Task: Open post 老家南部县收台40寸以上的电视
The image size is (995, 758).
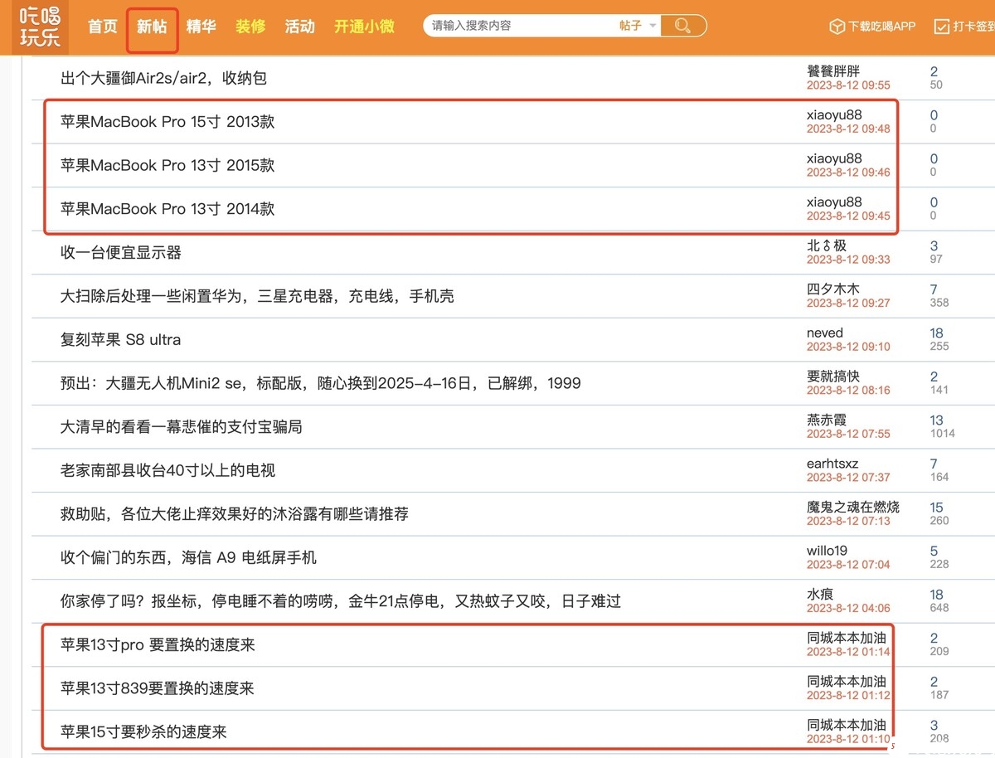Action: click(167, 470)
